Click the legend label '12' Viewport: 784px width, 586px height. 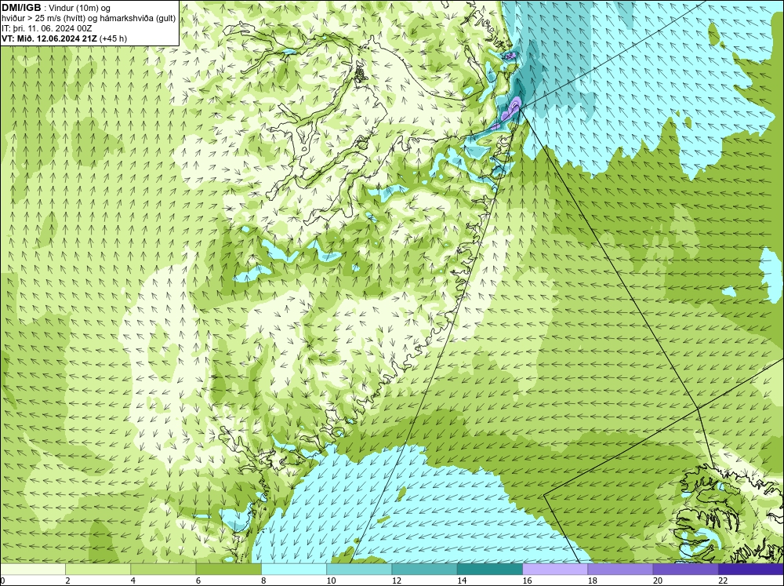click(x=397, y=581)
